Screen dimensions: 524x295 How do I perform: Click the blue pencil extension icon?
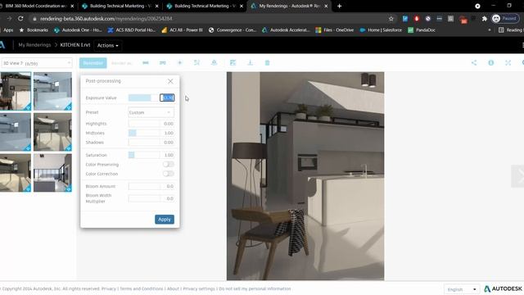[x=405, y=19]
